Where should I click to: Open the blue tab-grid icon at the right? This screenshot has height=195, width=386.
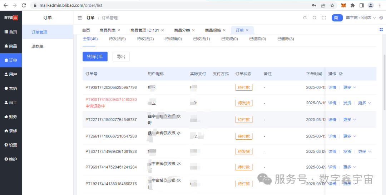[x=381, y=30]
